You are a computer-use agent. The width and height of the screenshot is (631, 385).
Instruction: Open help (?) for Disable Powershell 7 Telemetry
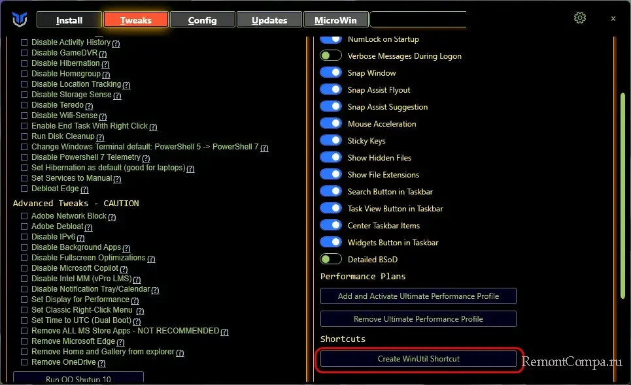[146, 158]
